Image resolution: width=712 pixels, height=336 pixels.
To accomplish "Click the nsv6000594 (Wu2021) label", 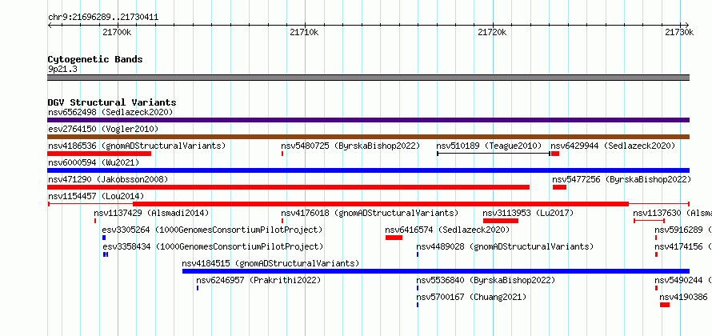I will 94,162.
